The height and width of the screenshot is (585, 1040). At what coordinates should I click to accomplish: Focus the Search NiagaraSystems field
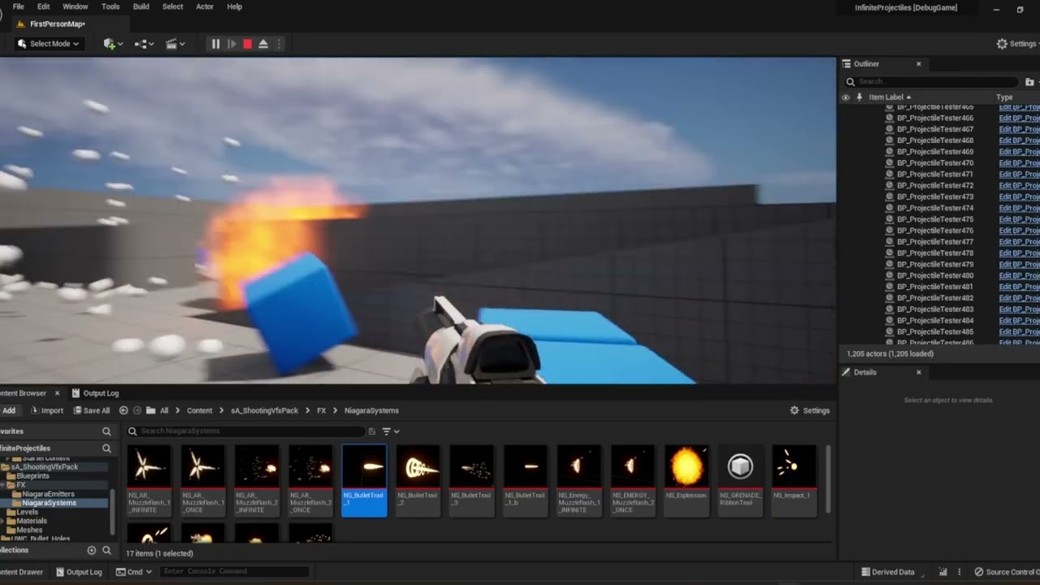click(x=246, y=431)
